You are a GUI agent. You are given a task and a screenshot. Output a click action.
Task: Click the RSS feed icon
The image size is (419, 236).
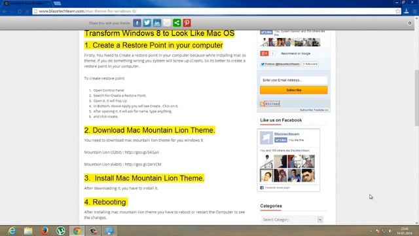click(262, 104)
